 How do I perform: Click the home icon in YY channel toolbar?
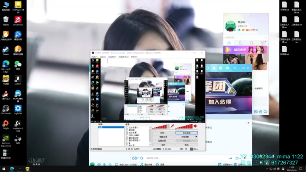click(x=214, y=68)
